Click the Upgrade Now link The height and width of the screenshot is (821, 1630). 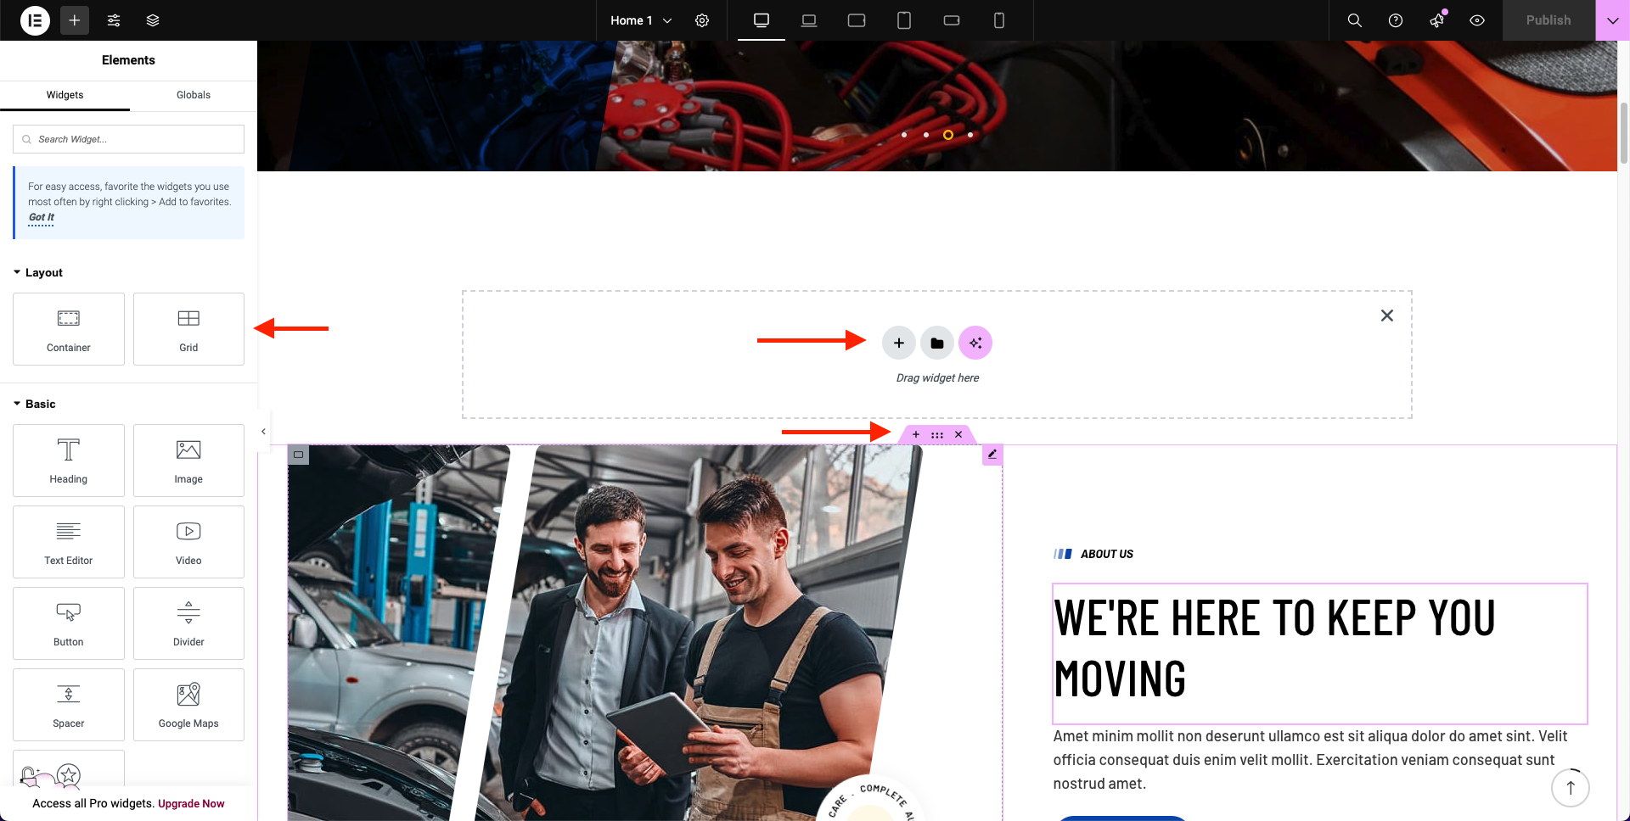click(x=191, y=803)
